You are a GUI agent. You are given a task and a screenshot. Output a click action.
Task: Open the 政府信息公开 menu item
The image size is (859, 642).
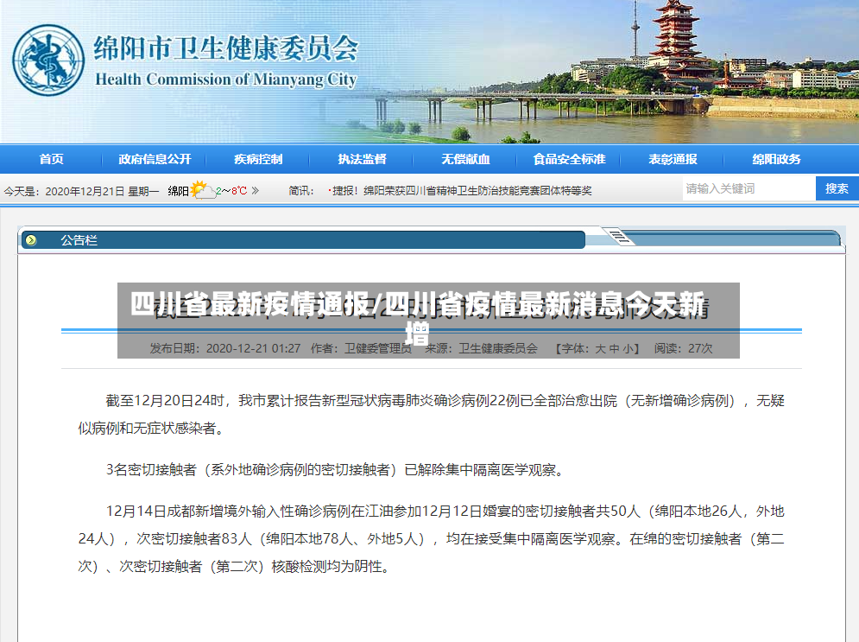coord(155,159)
